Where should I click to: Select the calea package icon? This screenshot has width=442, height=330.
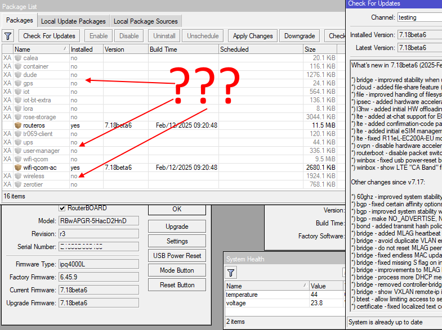point(18,58)
